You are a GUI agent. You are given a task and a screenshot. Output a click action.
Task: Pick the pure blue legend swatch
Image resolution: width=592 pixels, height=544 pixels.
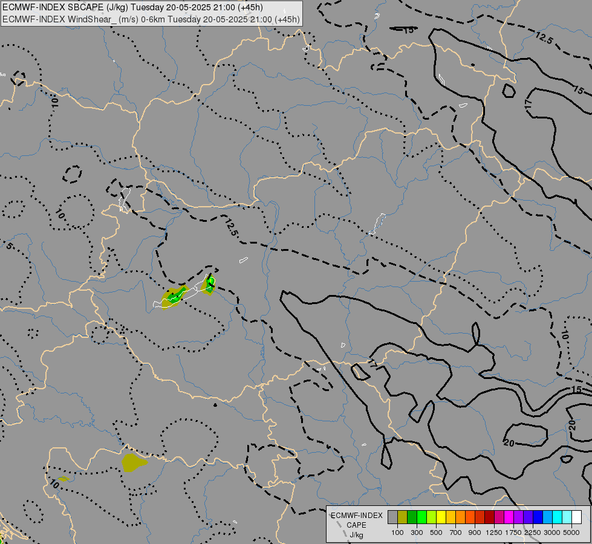[538, 517]
